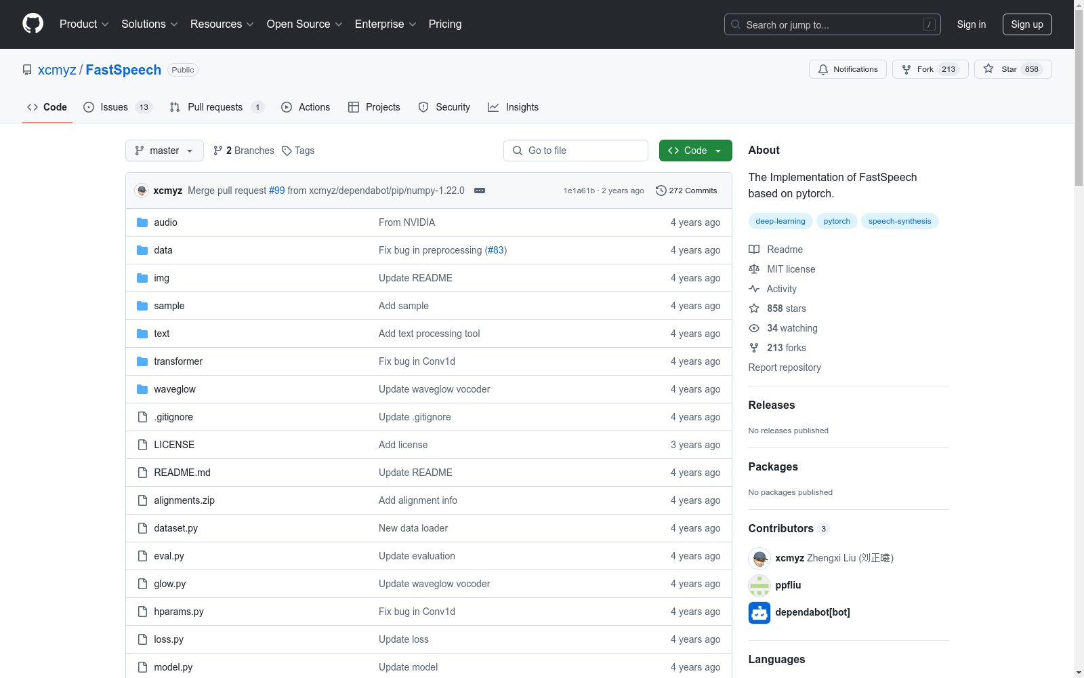Image resolution: width=1084 pixels, height=678 pixels.
Task: Open the Pull requests tab
Action: coord(217,107)
